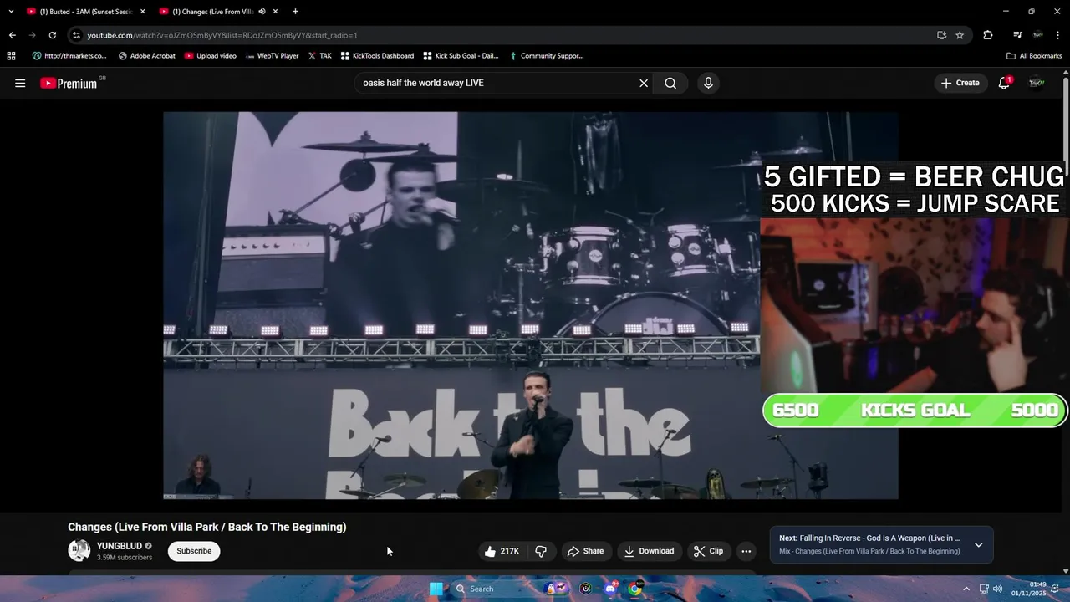Dislike the video with thumbs down

pyautogui.click(x=541, y=551)
